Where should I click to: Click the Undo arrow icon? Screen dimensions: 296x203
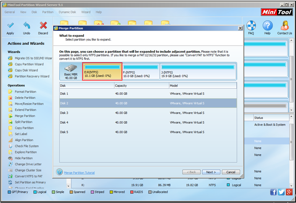point(27,25)
